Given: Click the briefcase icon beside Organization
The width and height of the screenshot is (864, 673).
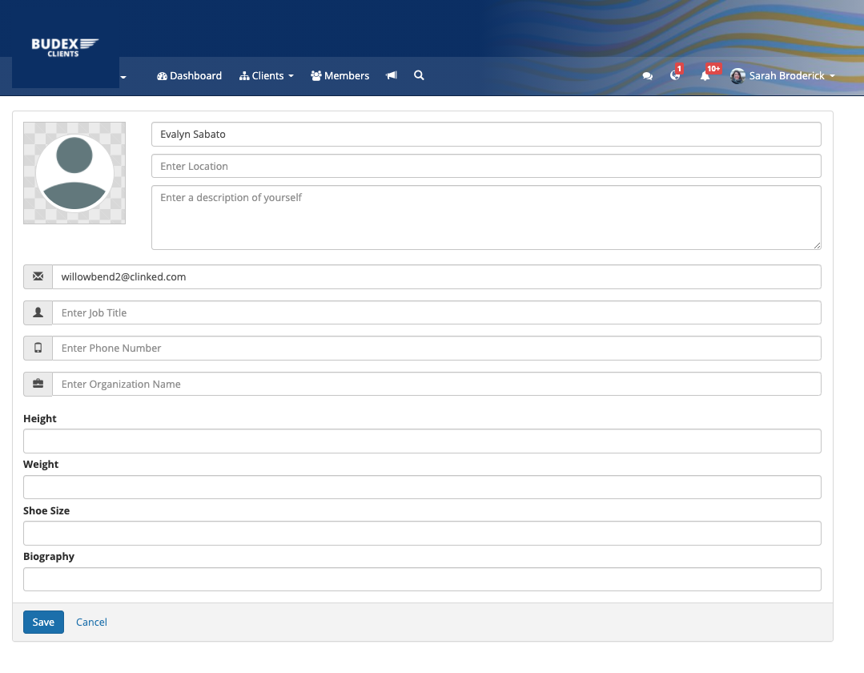Looking at the screenshot, I should click(38, 384).
